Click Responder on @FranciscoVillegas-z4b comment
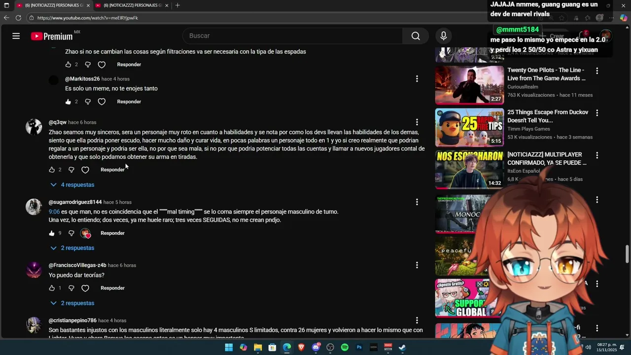631x355 pixels. [112, 288]
